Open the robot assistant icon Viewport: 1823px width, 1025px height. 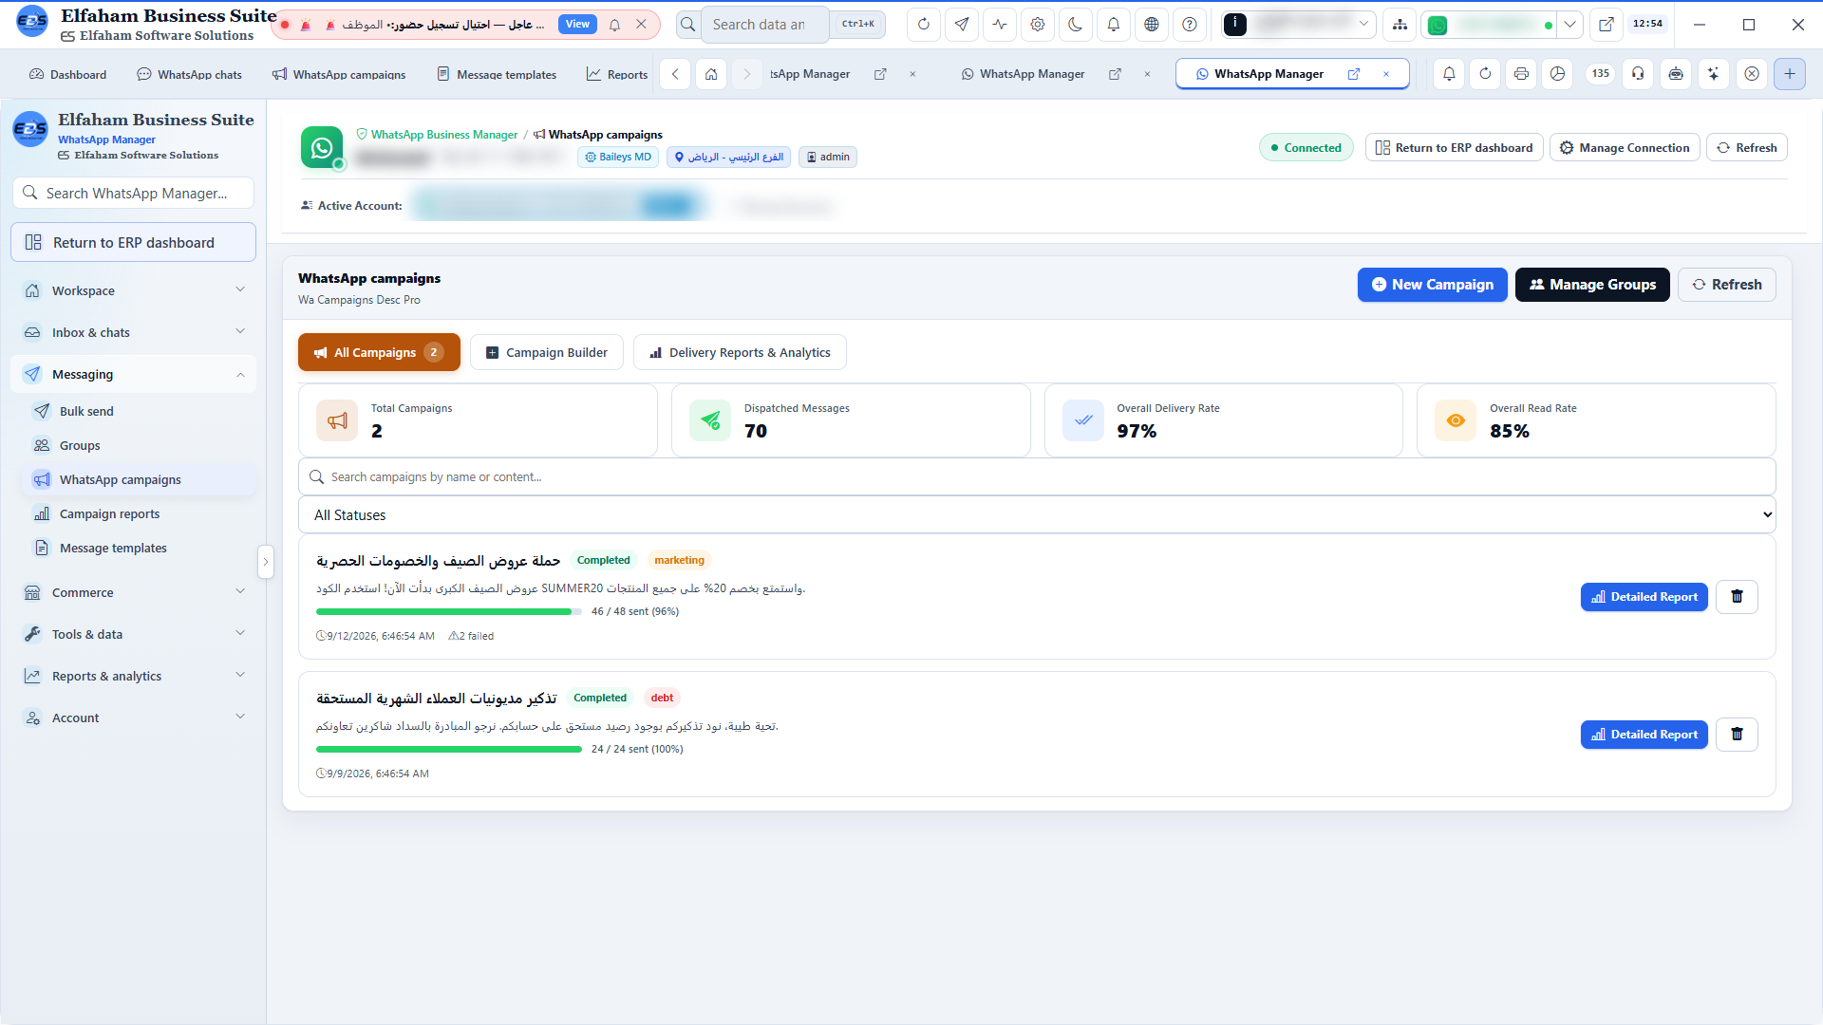point(1676,74)
